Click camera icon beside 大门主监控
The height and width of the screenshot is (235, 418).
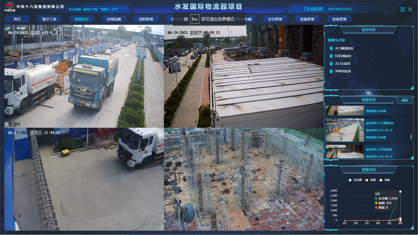point(331,64)
